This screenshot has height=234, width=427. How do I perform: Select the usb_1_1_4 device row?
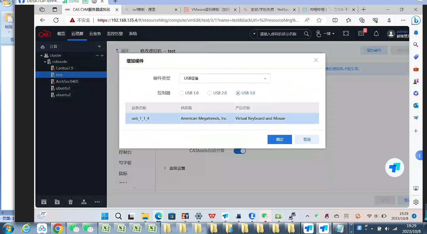click(x=222, y=118)
